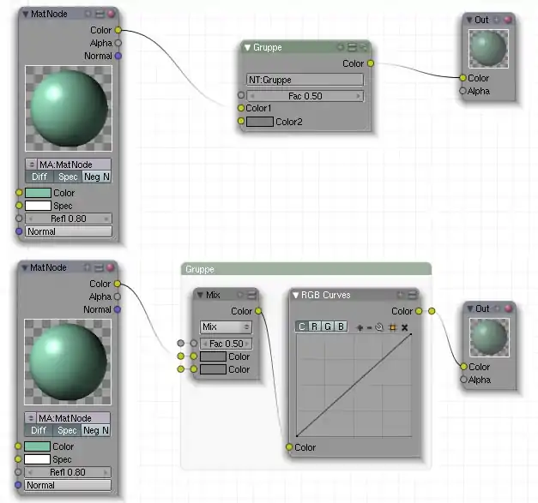This screenshot has height=503, width=538.
Task: Click green Color swatch on top MatNode
Action: tap(38, 193)
